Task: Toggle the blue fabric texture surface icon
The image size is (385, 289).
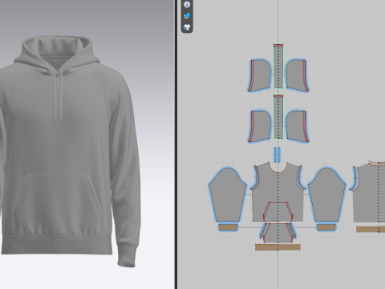Action: [187, 16]
